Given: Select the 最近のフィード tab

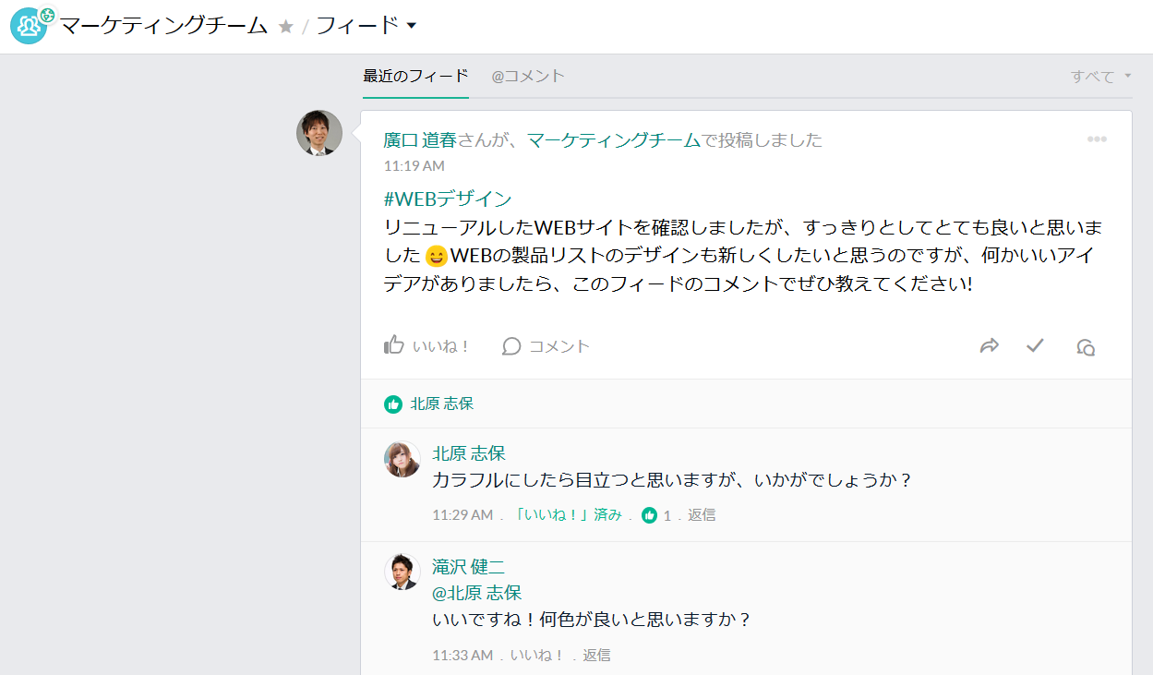Looking at the screenshot, I should click(x=413, y=77).
